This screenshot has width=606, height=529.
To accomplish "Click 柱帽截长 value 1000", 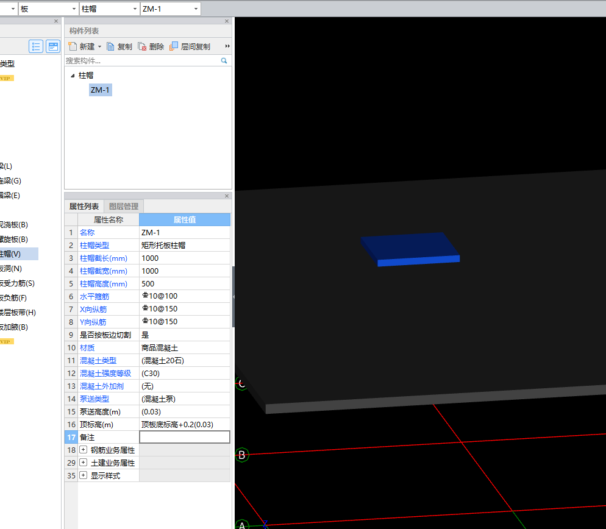I will (185, 258).
